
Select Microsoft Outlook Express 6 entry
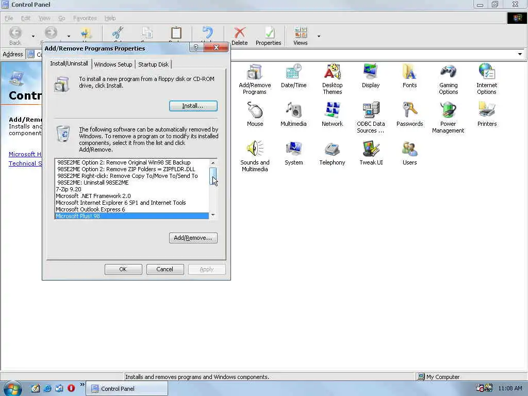[131, 209]
